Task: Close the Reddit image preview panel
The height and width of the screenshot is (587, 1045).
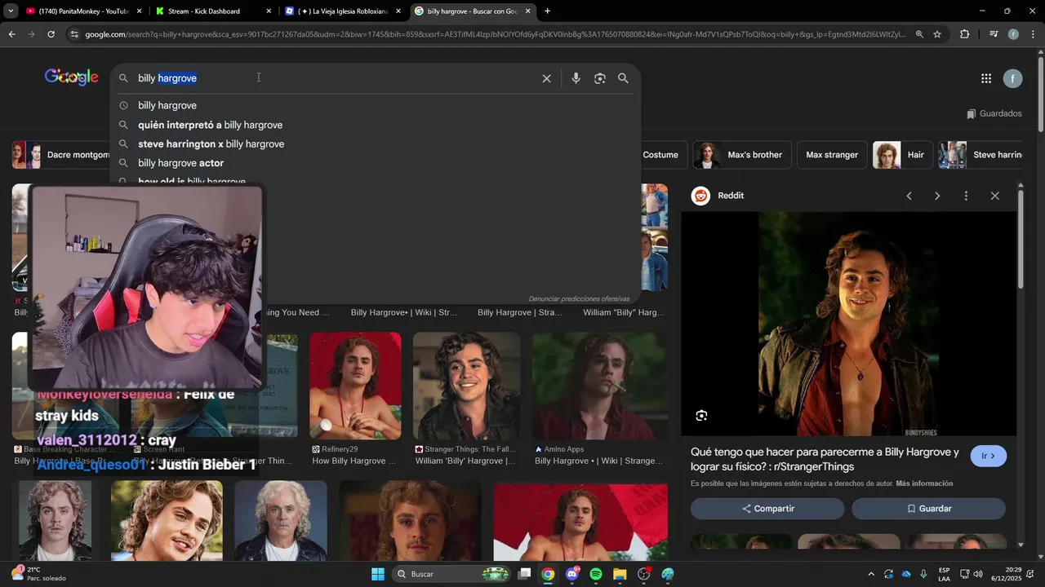Action: [x=994, y=196]
